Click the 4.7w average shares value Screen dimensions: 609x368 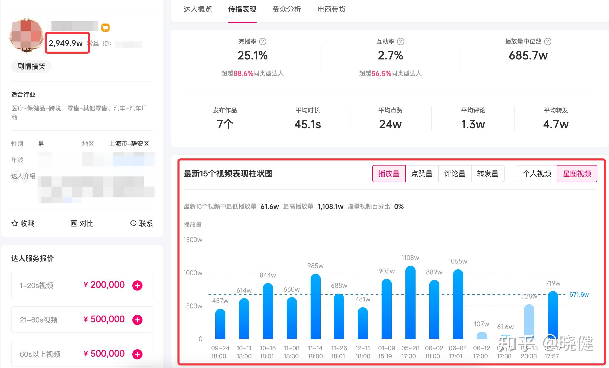point(556,124)
